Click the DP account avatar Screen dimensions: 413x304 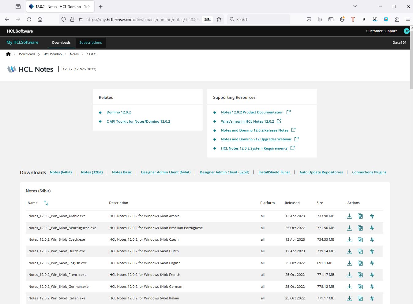tap(406, 31)
